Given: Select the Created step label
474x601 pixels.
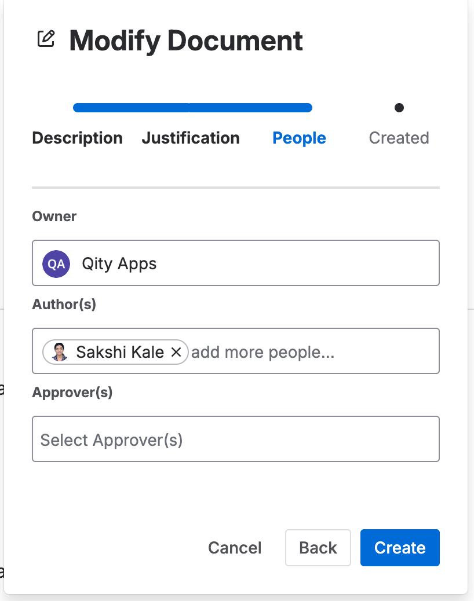Looking at the screenshot, I should click(x=399, y=138).
